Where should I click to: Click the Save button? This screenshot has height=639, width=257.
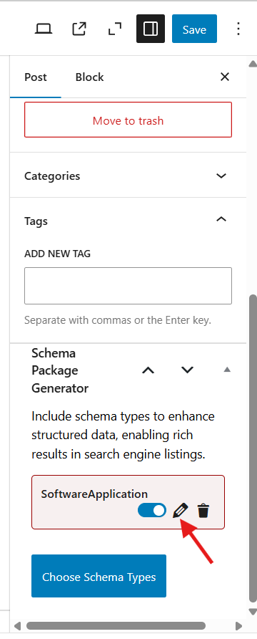(x=194, y=29)
